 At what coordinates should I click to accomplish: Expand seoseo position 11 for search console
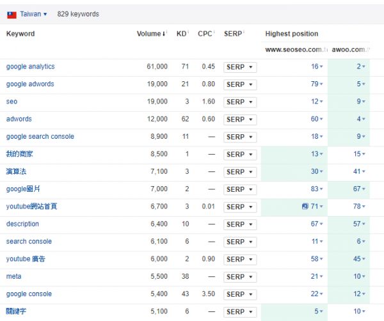point(317,241)
